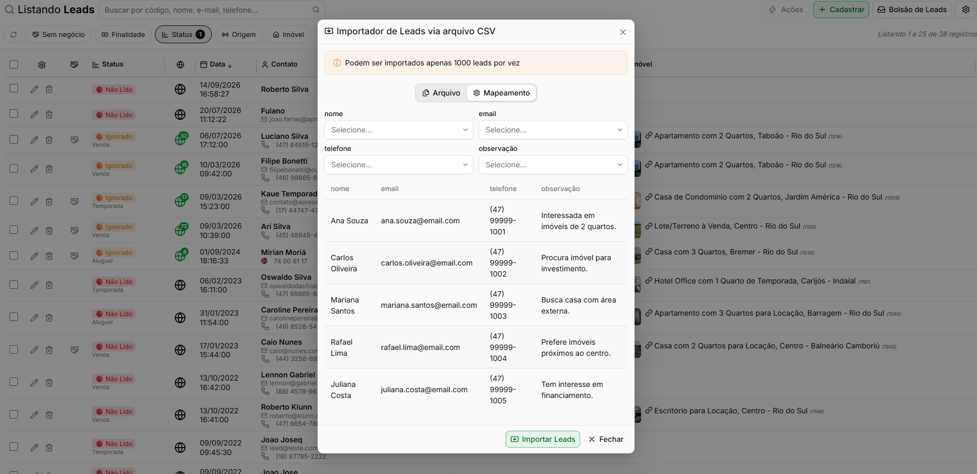
Task: Close the CSV importer dialog with X
Action: [x=623, y=32]
